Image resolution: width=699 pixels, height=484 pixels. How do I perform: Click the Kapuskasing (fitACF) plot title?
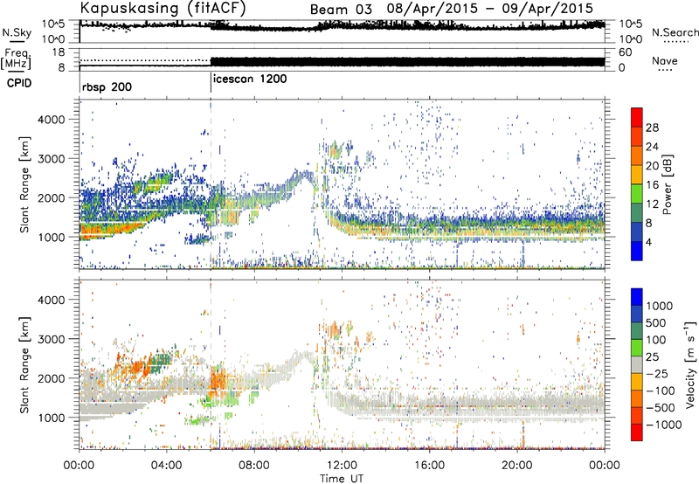point(163,8)
